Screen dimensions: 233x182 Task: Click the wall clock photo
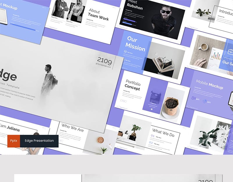coord(100,140)
